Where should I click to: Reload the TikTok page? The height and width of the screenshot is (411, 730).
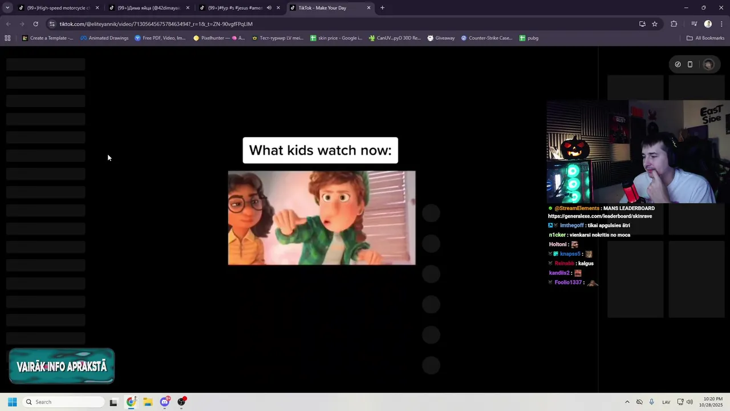pos(35,24)
